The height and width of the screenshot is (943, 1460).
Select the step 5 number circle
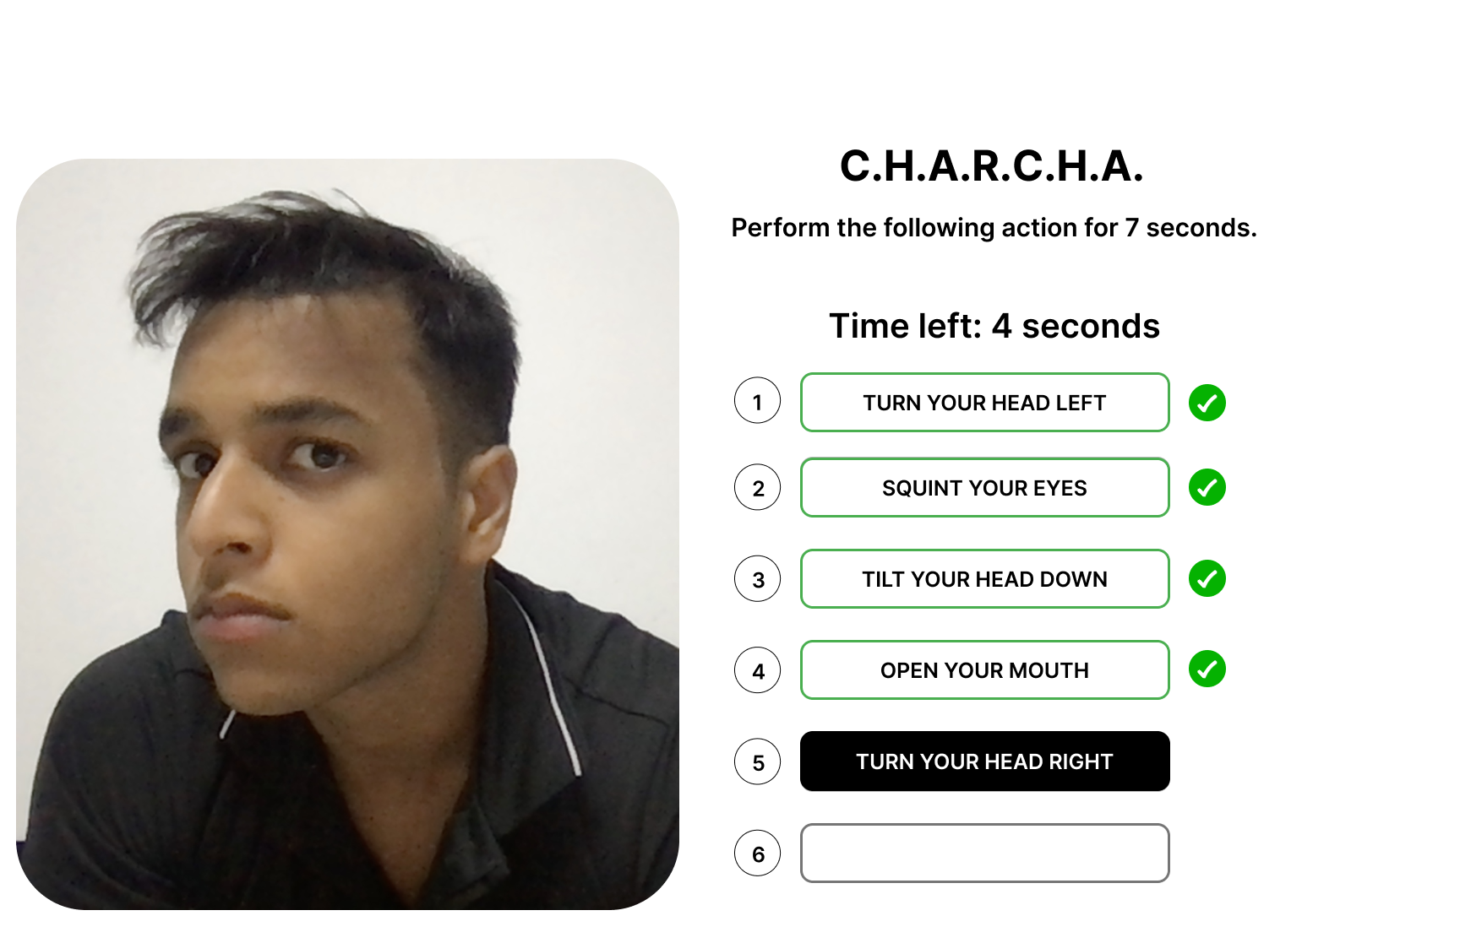tap(757, 761)
